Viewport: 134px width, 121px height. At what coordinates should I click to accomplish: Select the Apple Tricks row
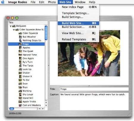[27, 102]
